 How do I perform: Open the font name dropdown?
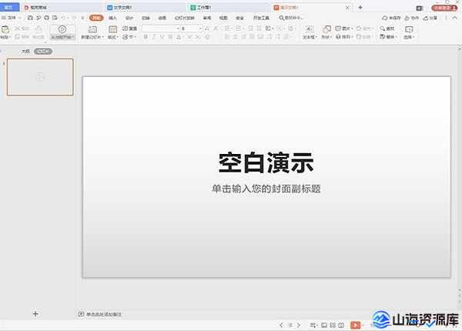tap(178, 28)
